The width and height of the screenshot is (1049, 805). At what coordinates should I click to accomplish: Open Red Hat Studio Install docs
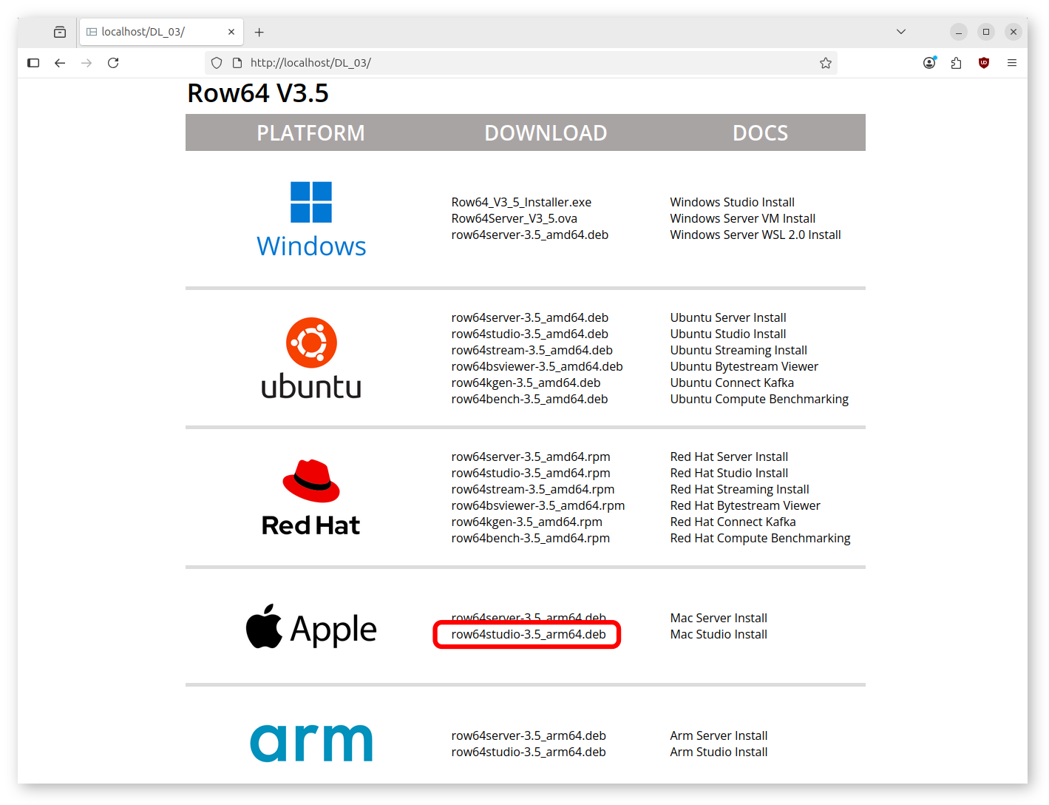729,473
